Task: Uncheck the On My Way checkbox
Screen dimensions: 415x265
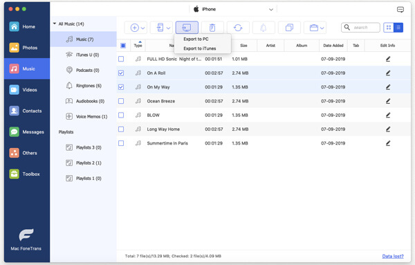Action: 121,86
